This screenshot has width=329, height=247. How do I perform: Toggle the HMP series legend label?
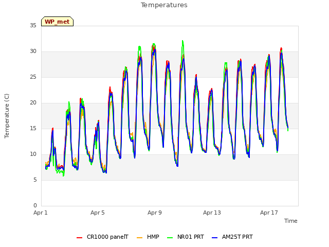[153, 237]
